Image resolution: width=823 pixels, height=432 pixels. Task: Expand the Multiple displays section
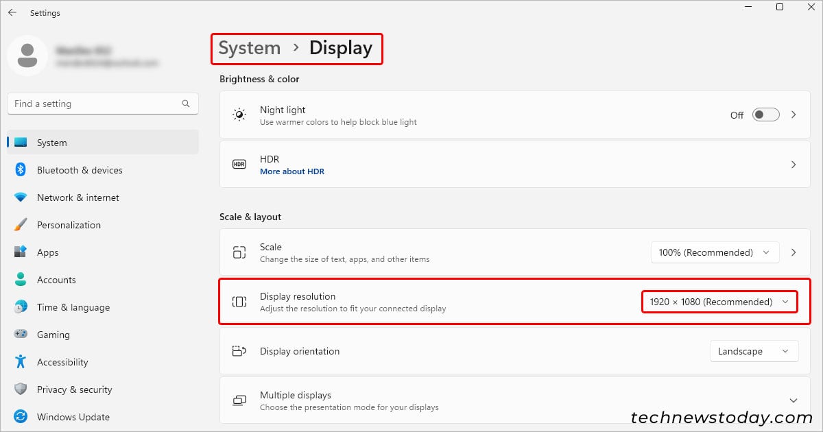(794, 400)
